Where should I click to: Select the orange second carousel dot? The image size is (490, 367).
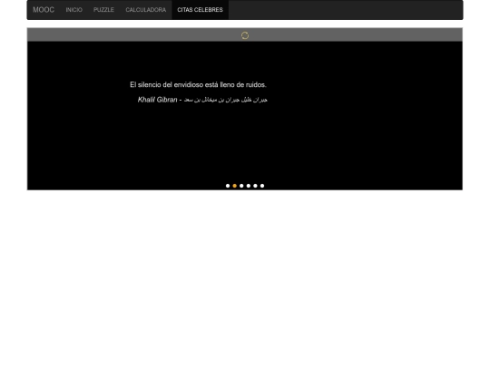coord(234,186)
